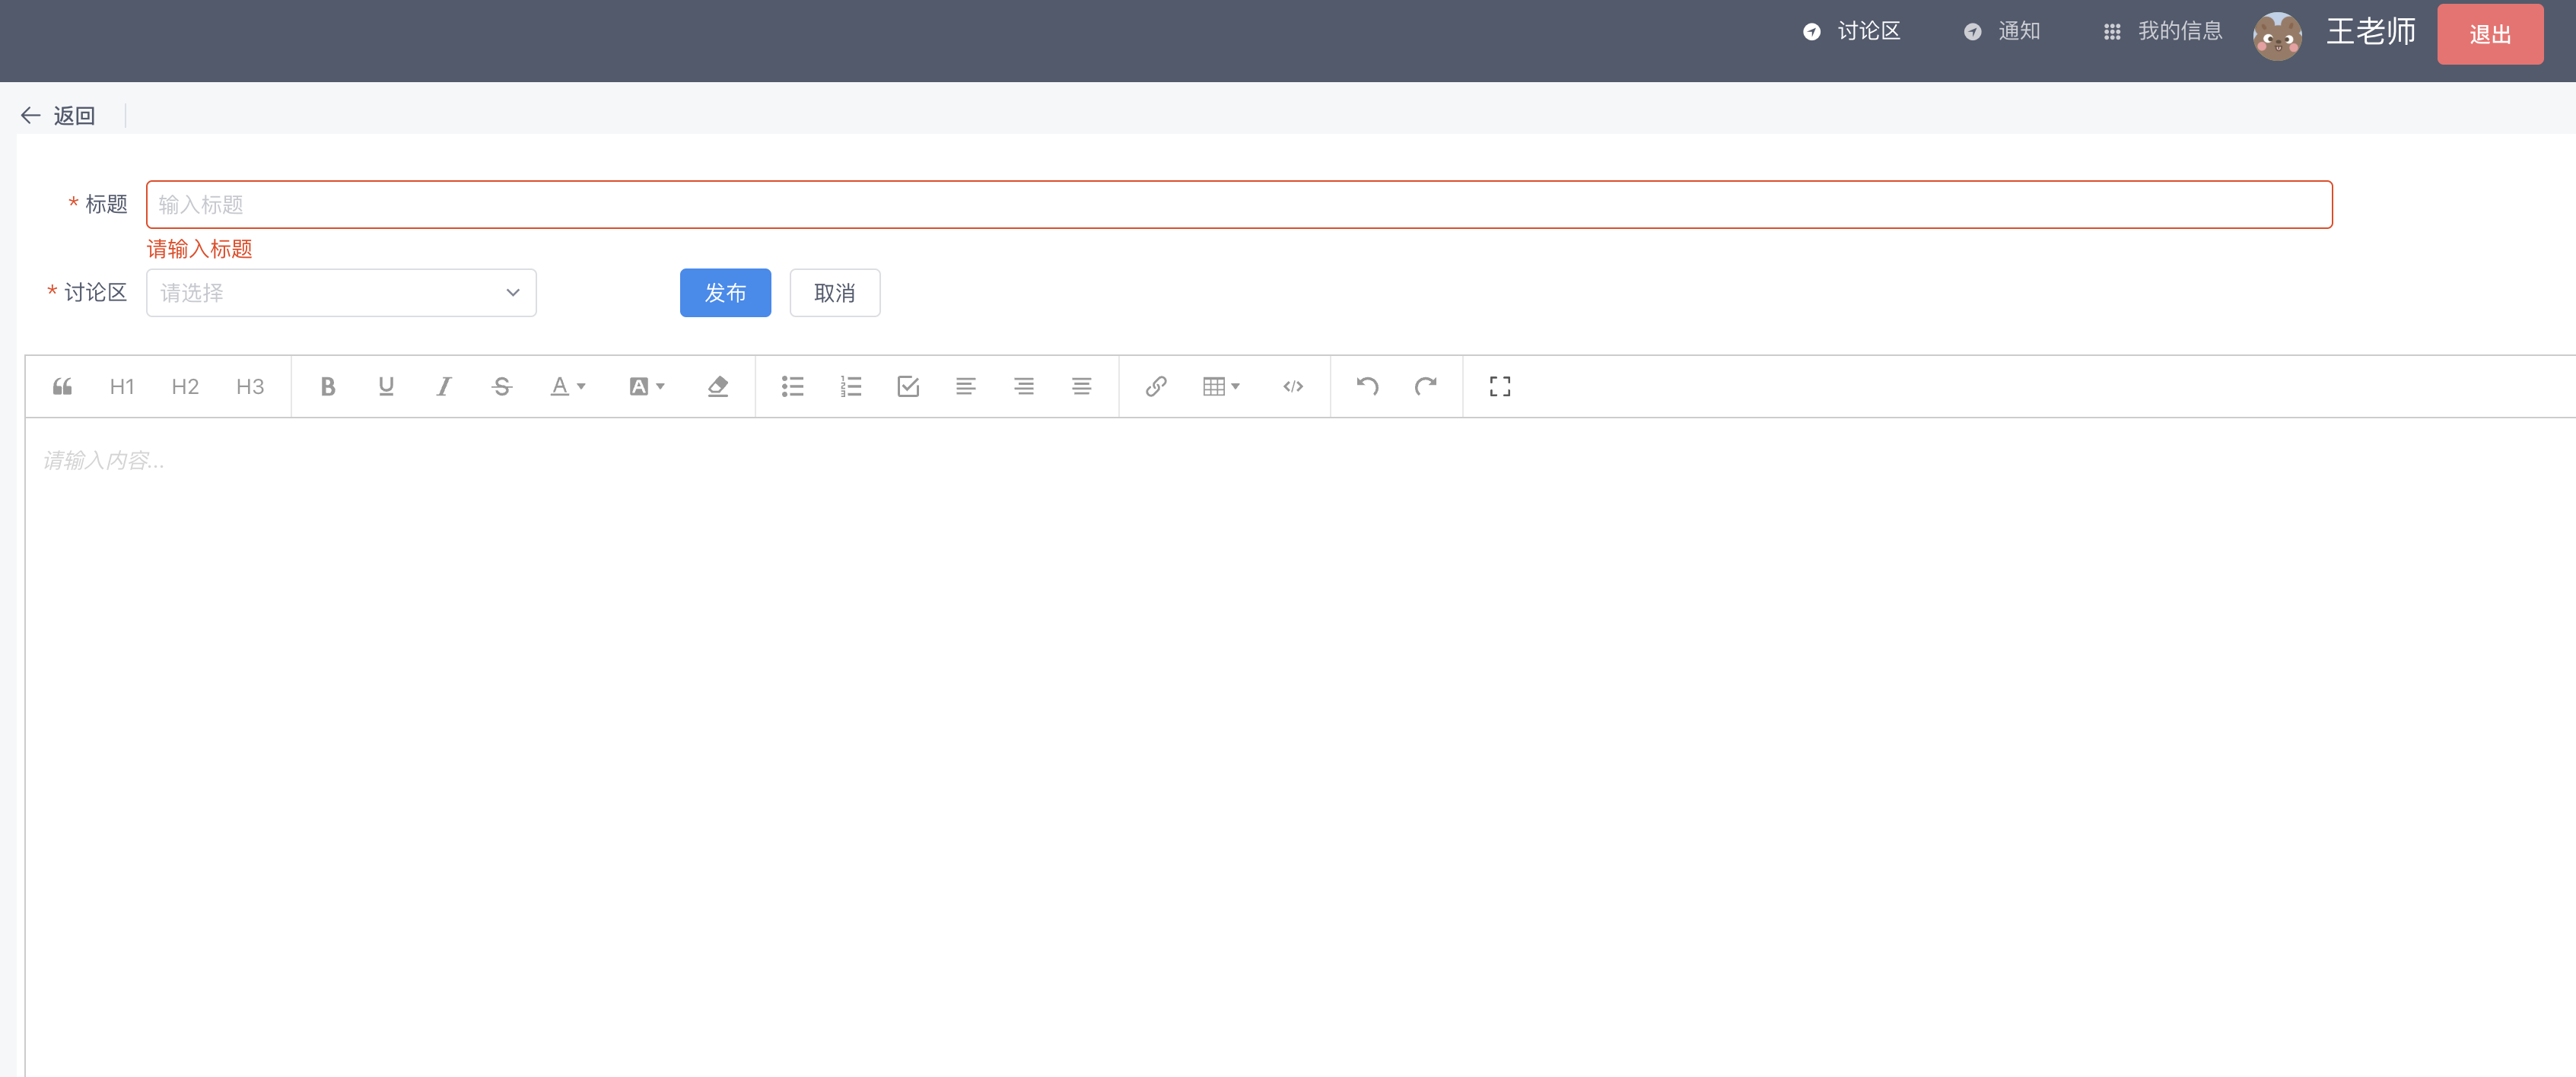Image resolution: width=2576 pixels, height=1077 pixels.
Task: Insert a bulleted list
Action: click(792, 386)
